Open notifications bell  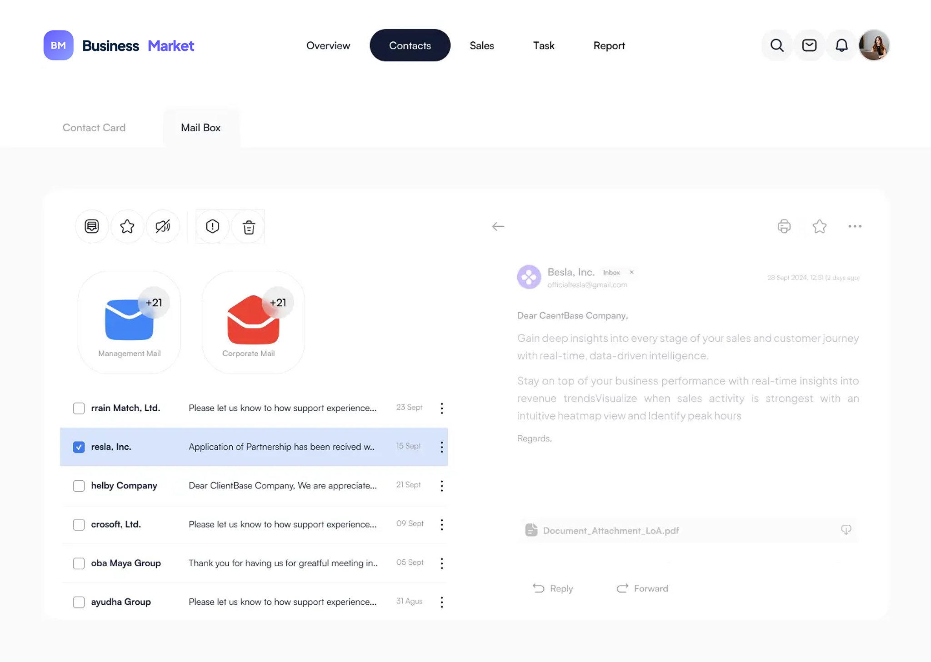click(x=841, y=45)
